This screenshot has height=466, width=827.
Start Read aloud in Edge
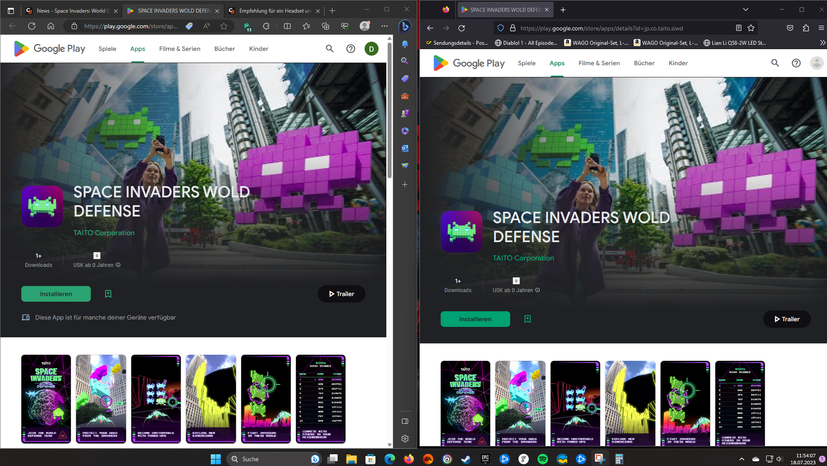[x=206, y=26]
